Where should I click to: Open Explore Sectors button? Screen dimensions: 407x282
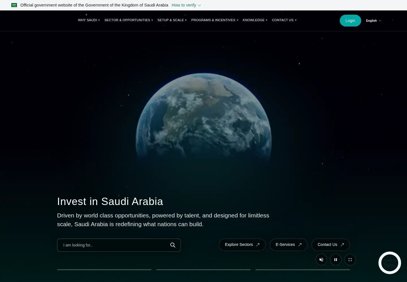(x=242, y=245)
